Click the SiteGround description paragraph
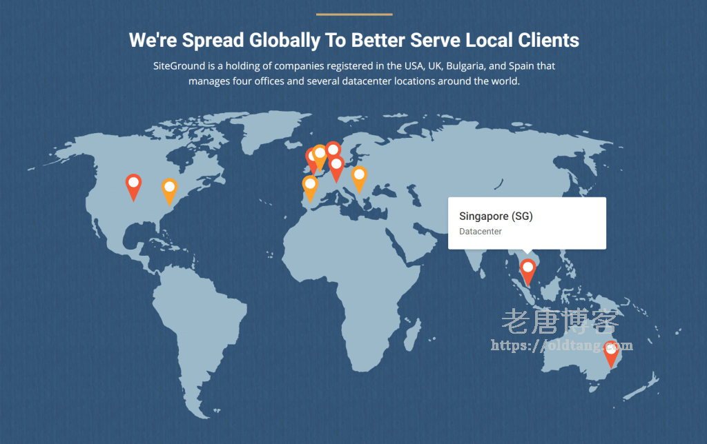The image size is (707, 444). pos(353,74)
